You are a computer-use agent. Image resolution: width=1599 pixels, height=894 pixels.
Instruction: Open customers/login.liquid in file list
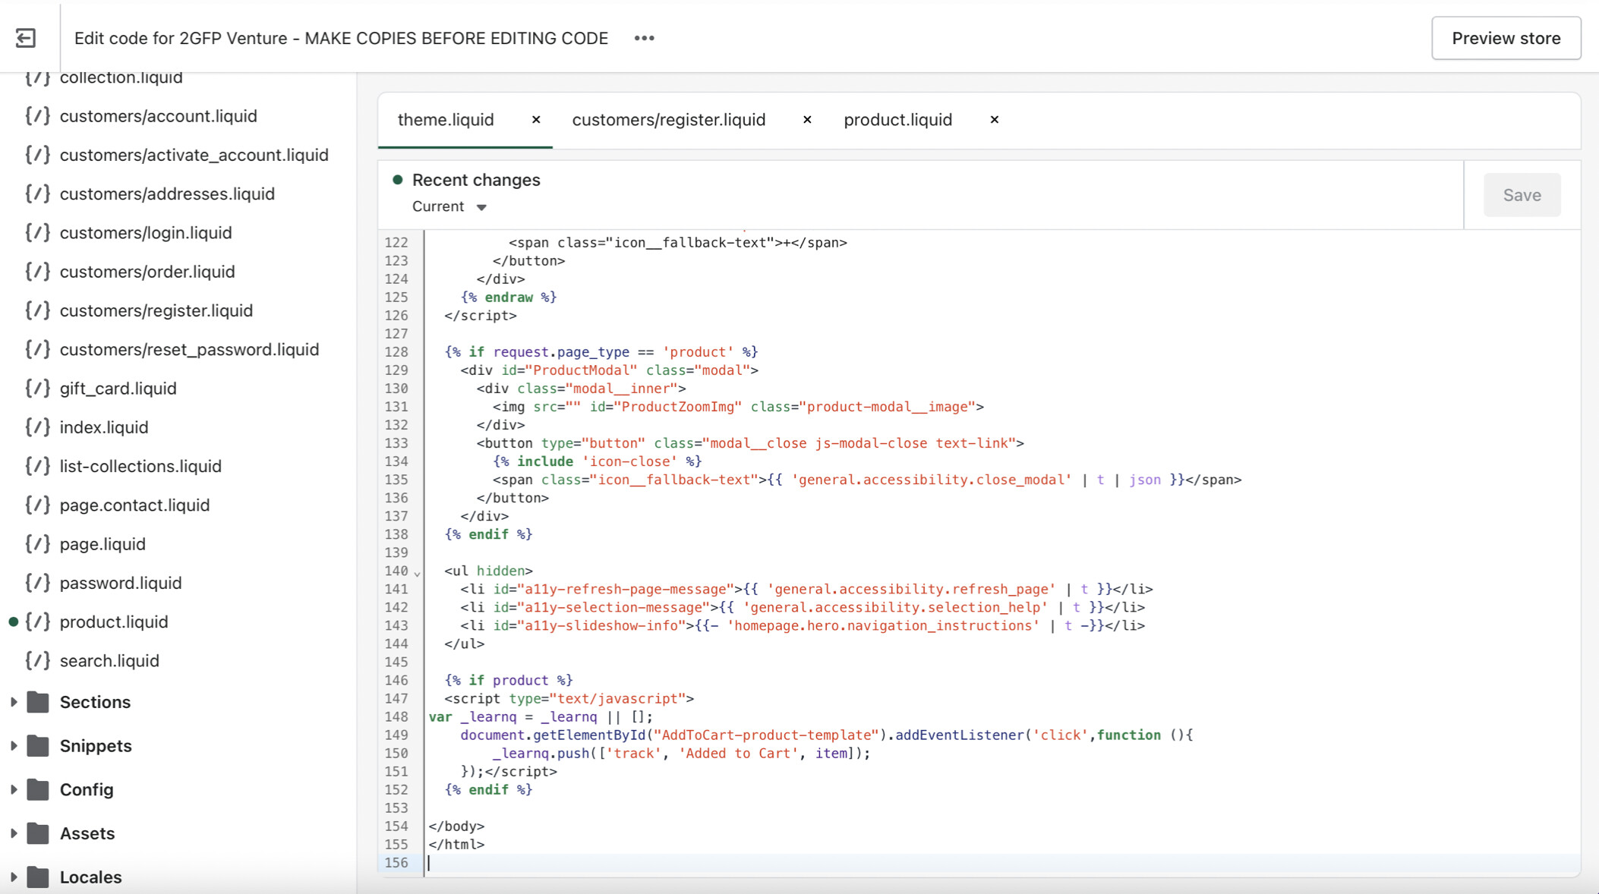click(x=146, y=233)
